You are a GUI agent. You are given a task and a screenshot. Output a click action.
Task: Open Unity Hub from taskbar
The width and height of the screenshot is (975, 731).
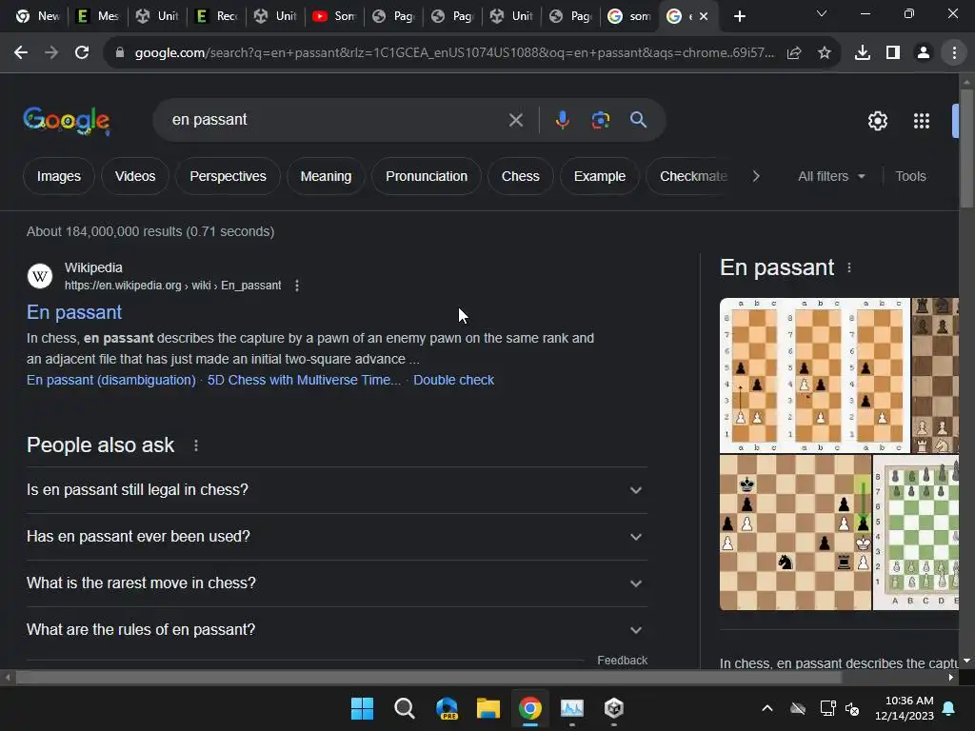(614, 708)
